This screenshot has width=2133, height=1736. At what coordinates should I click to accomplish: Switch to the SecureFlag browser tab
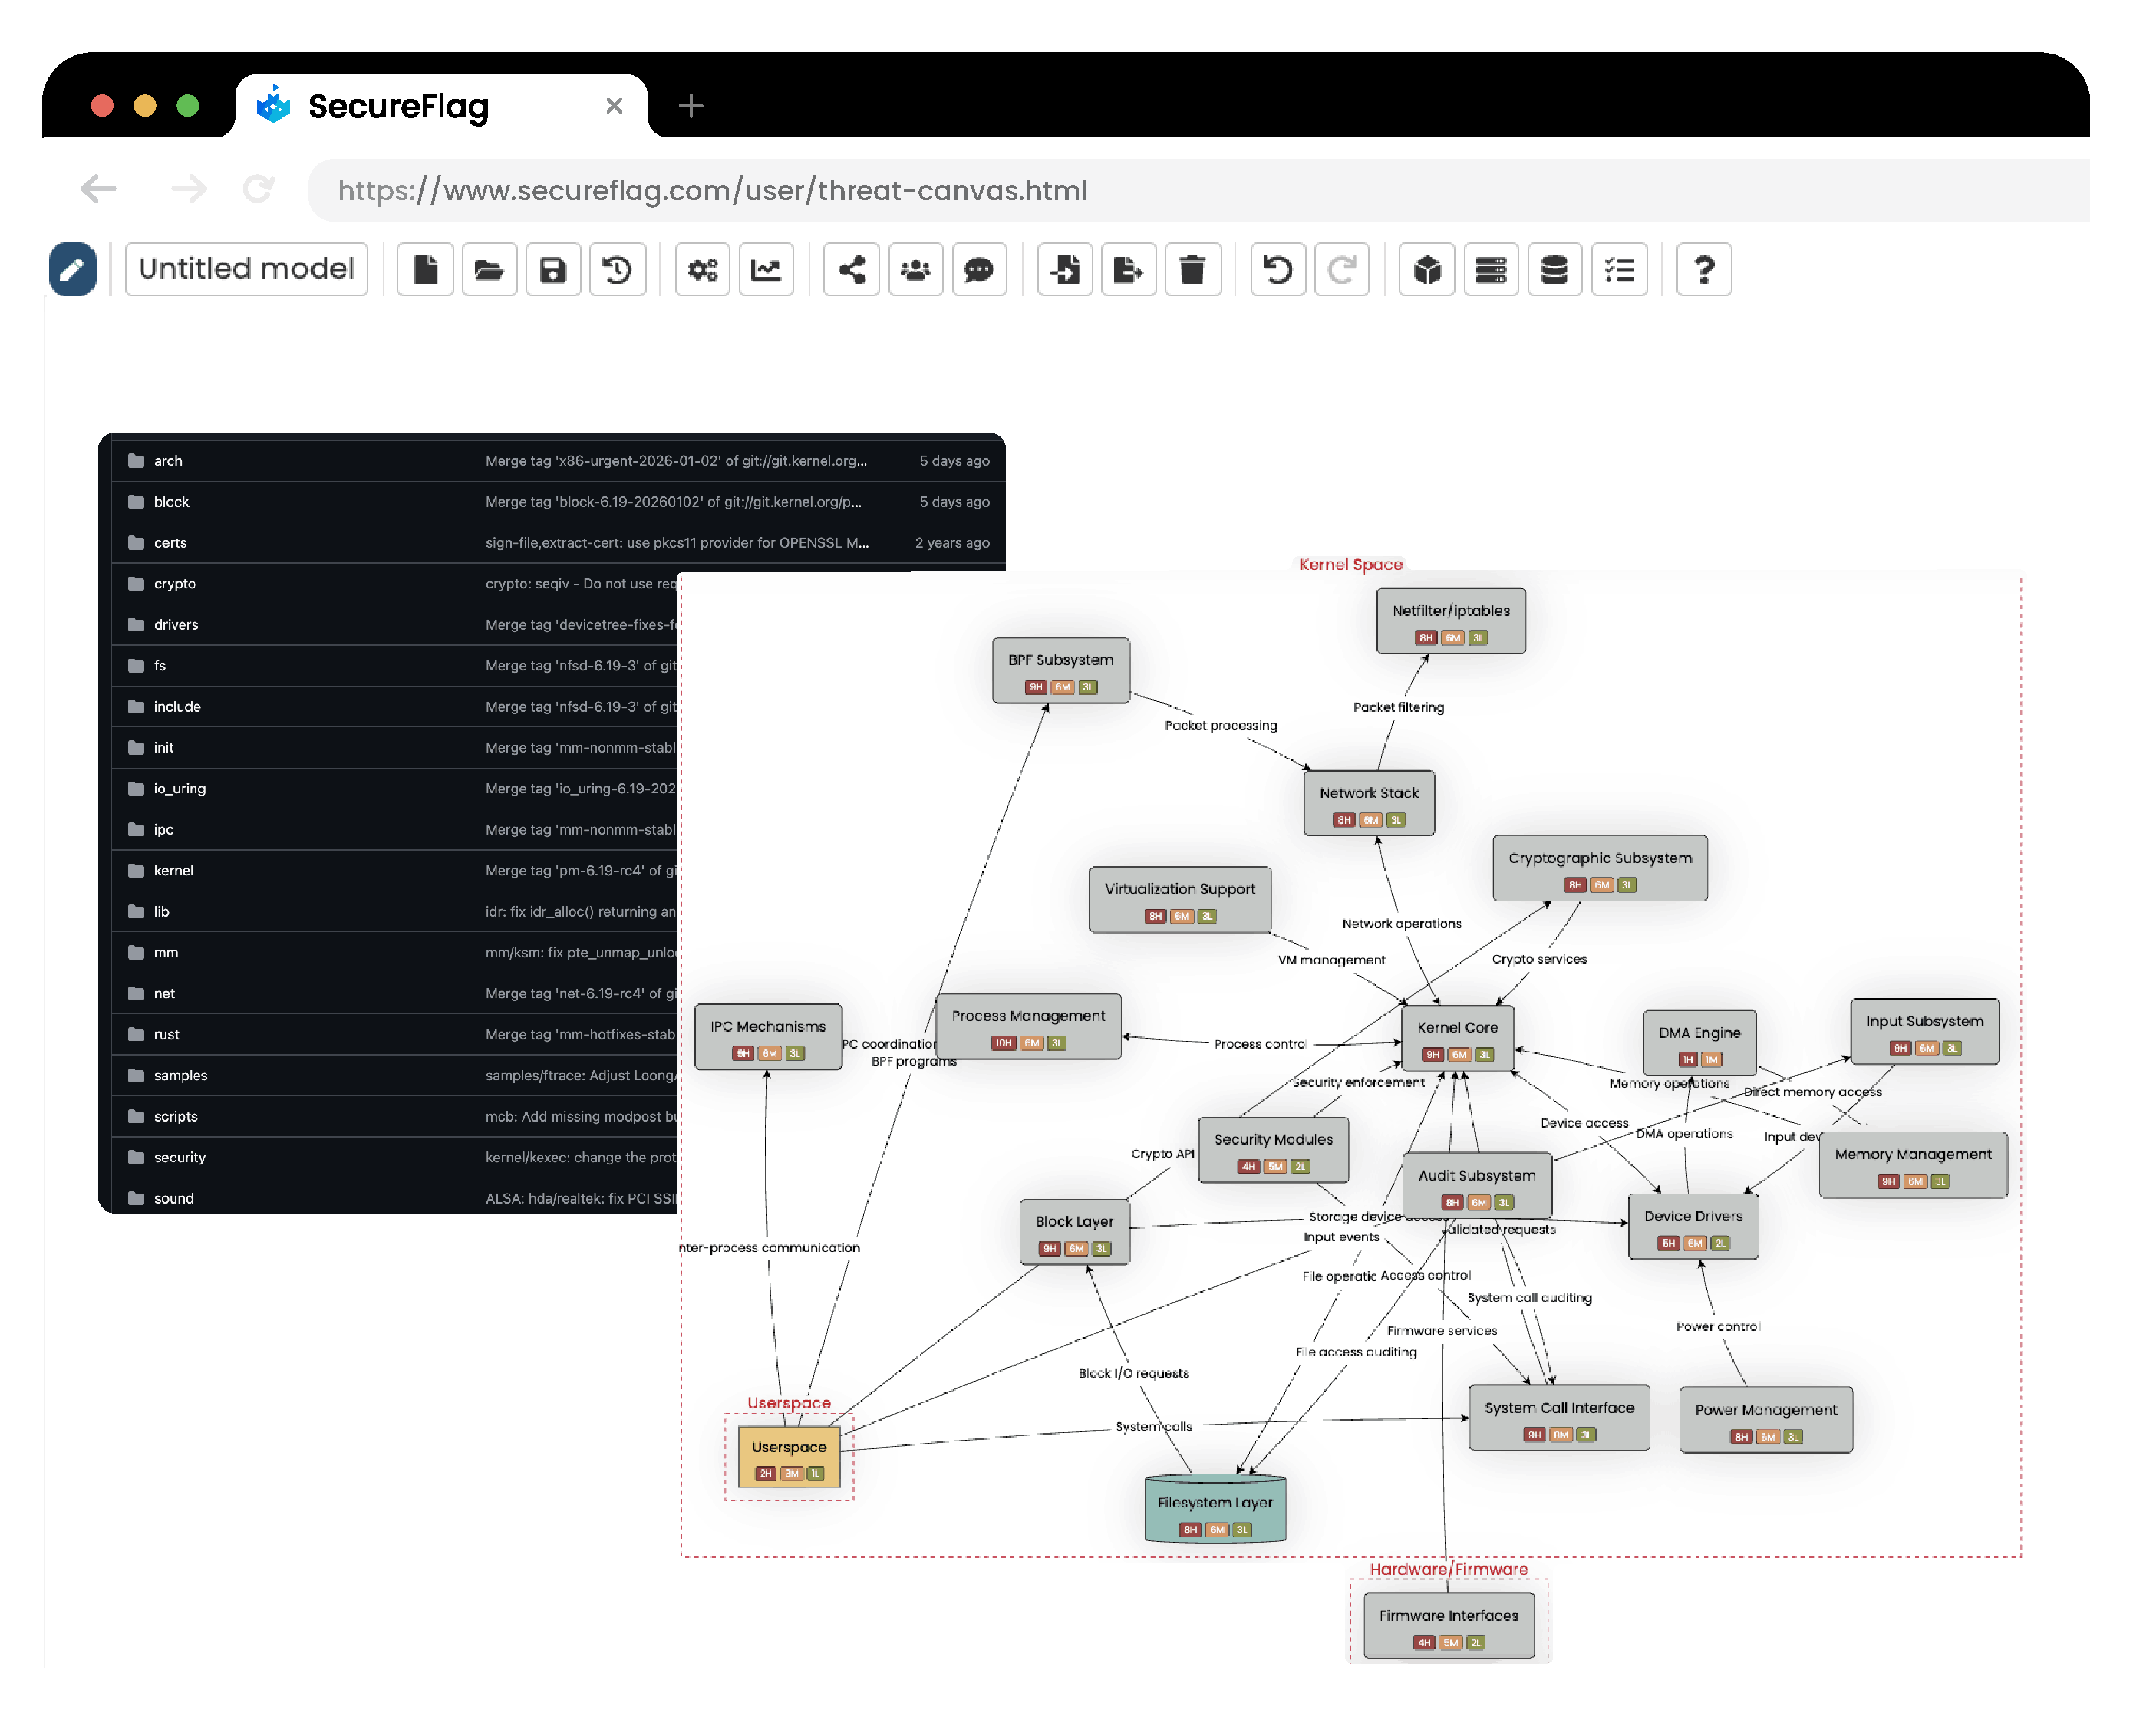click(x=399, y=106)
